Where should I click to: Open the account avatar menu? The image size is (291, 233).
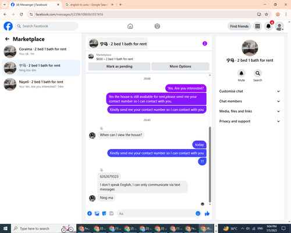(279, 26)
